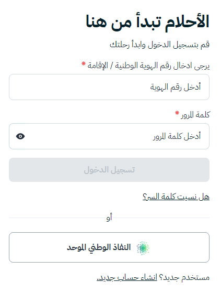Click the أدخل رقم الهوية placeholder text
Image resolution: width=221 pixels, height=293 pixels.
click(x=176, y=87)
